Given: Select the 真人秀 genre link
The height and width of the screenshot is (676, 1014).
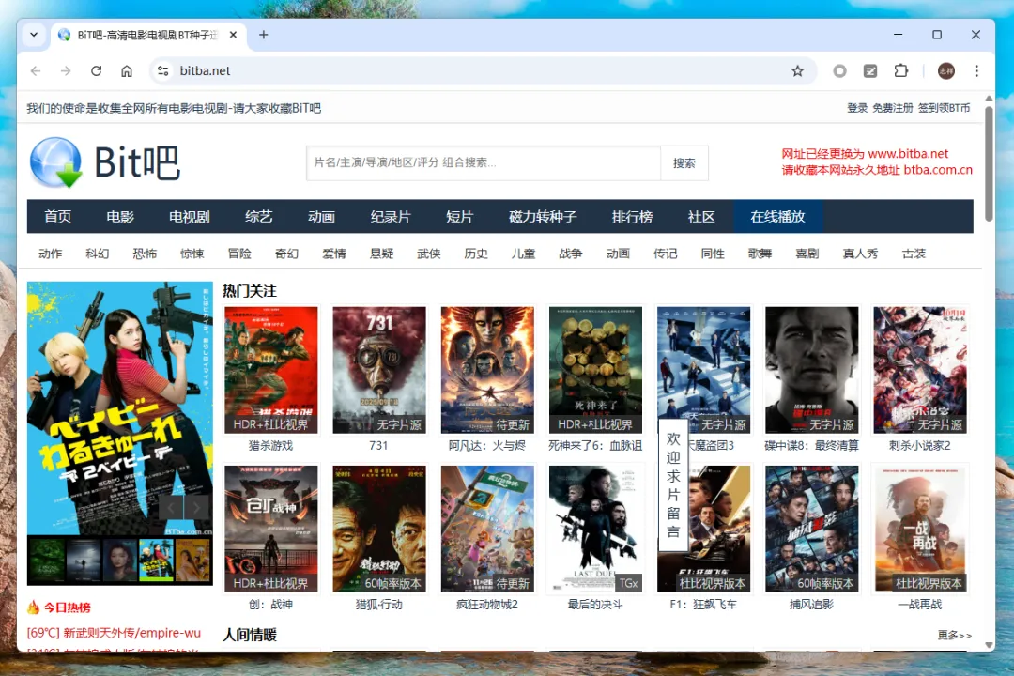Looking at the screenshot, I should pos(860,253).
